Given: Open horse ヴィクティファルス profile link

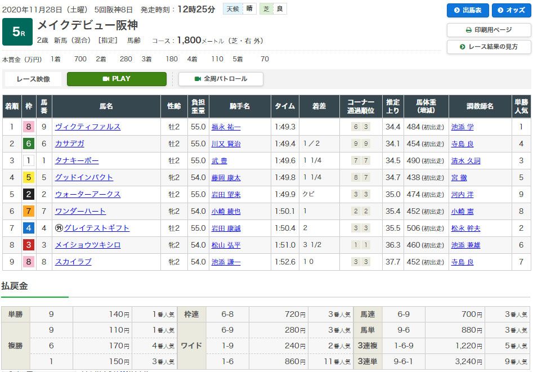Looking at the screenshot, I should tap(87, 127).
